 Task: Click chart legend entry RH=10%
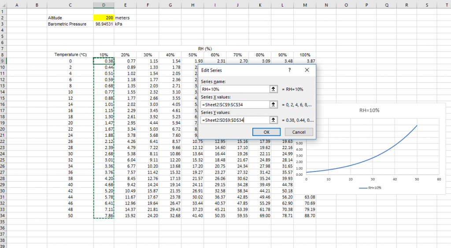pos(370,188)
